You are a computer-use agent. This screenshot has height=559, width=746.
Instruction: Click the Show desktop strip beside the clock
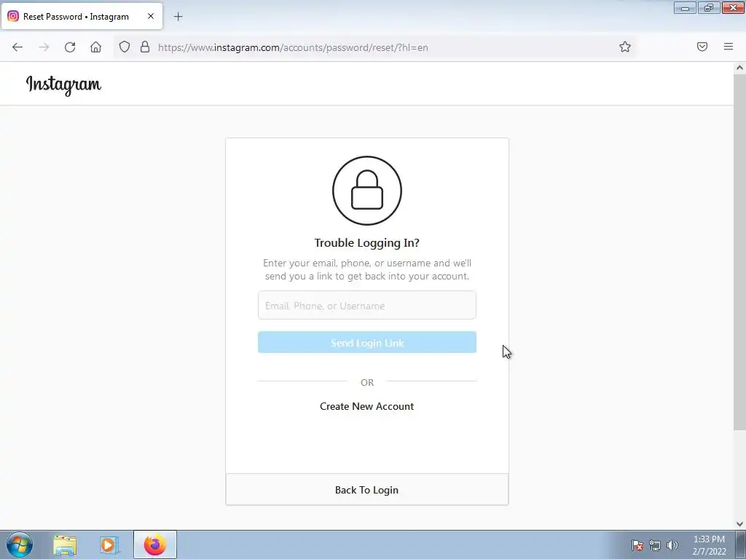(x=741, y=544)
